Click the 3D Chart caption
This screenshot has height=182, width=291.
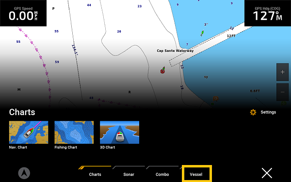coord(108,147)
